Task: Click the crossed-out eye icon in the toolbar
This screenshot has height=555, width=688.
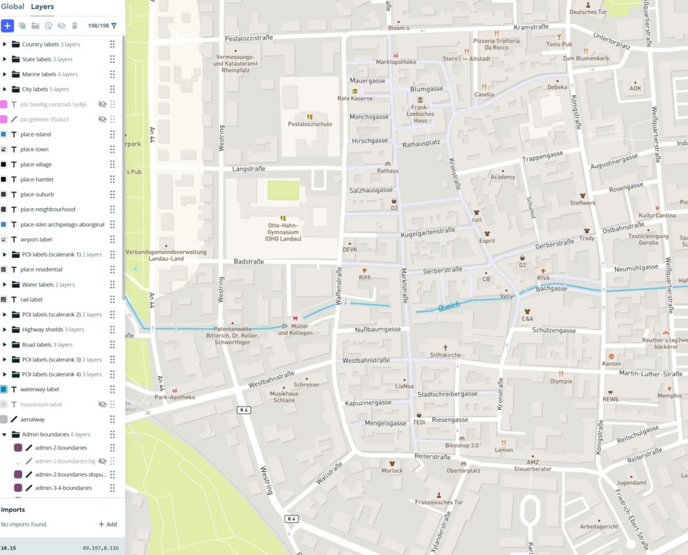Action: (x=62, y=26)
